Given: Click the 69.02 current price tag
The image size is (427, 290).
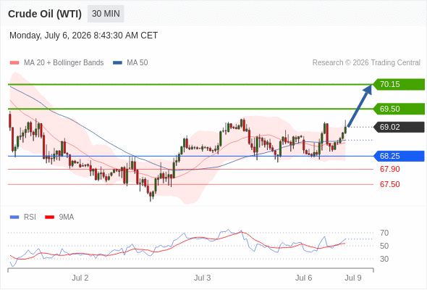Looking at the screenshot, I should coord(399,127).
